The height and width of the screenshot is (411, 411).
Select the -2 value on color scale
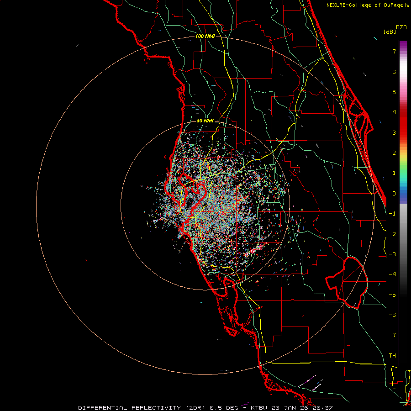pos(392,234)
